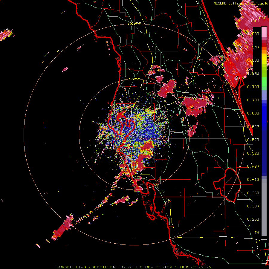Click the [CC] label above the color bar

255,21
